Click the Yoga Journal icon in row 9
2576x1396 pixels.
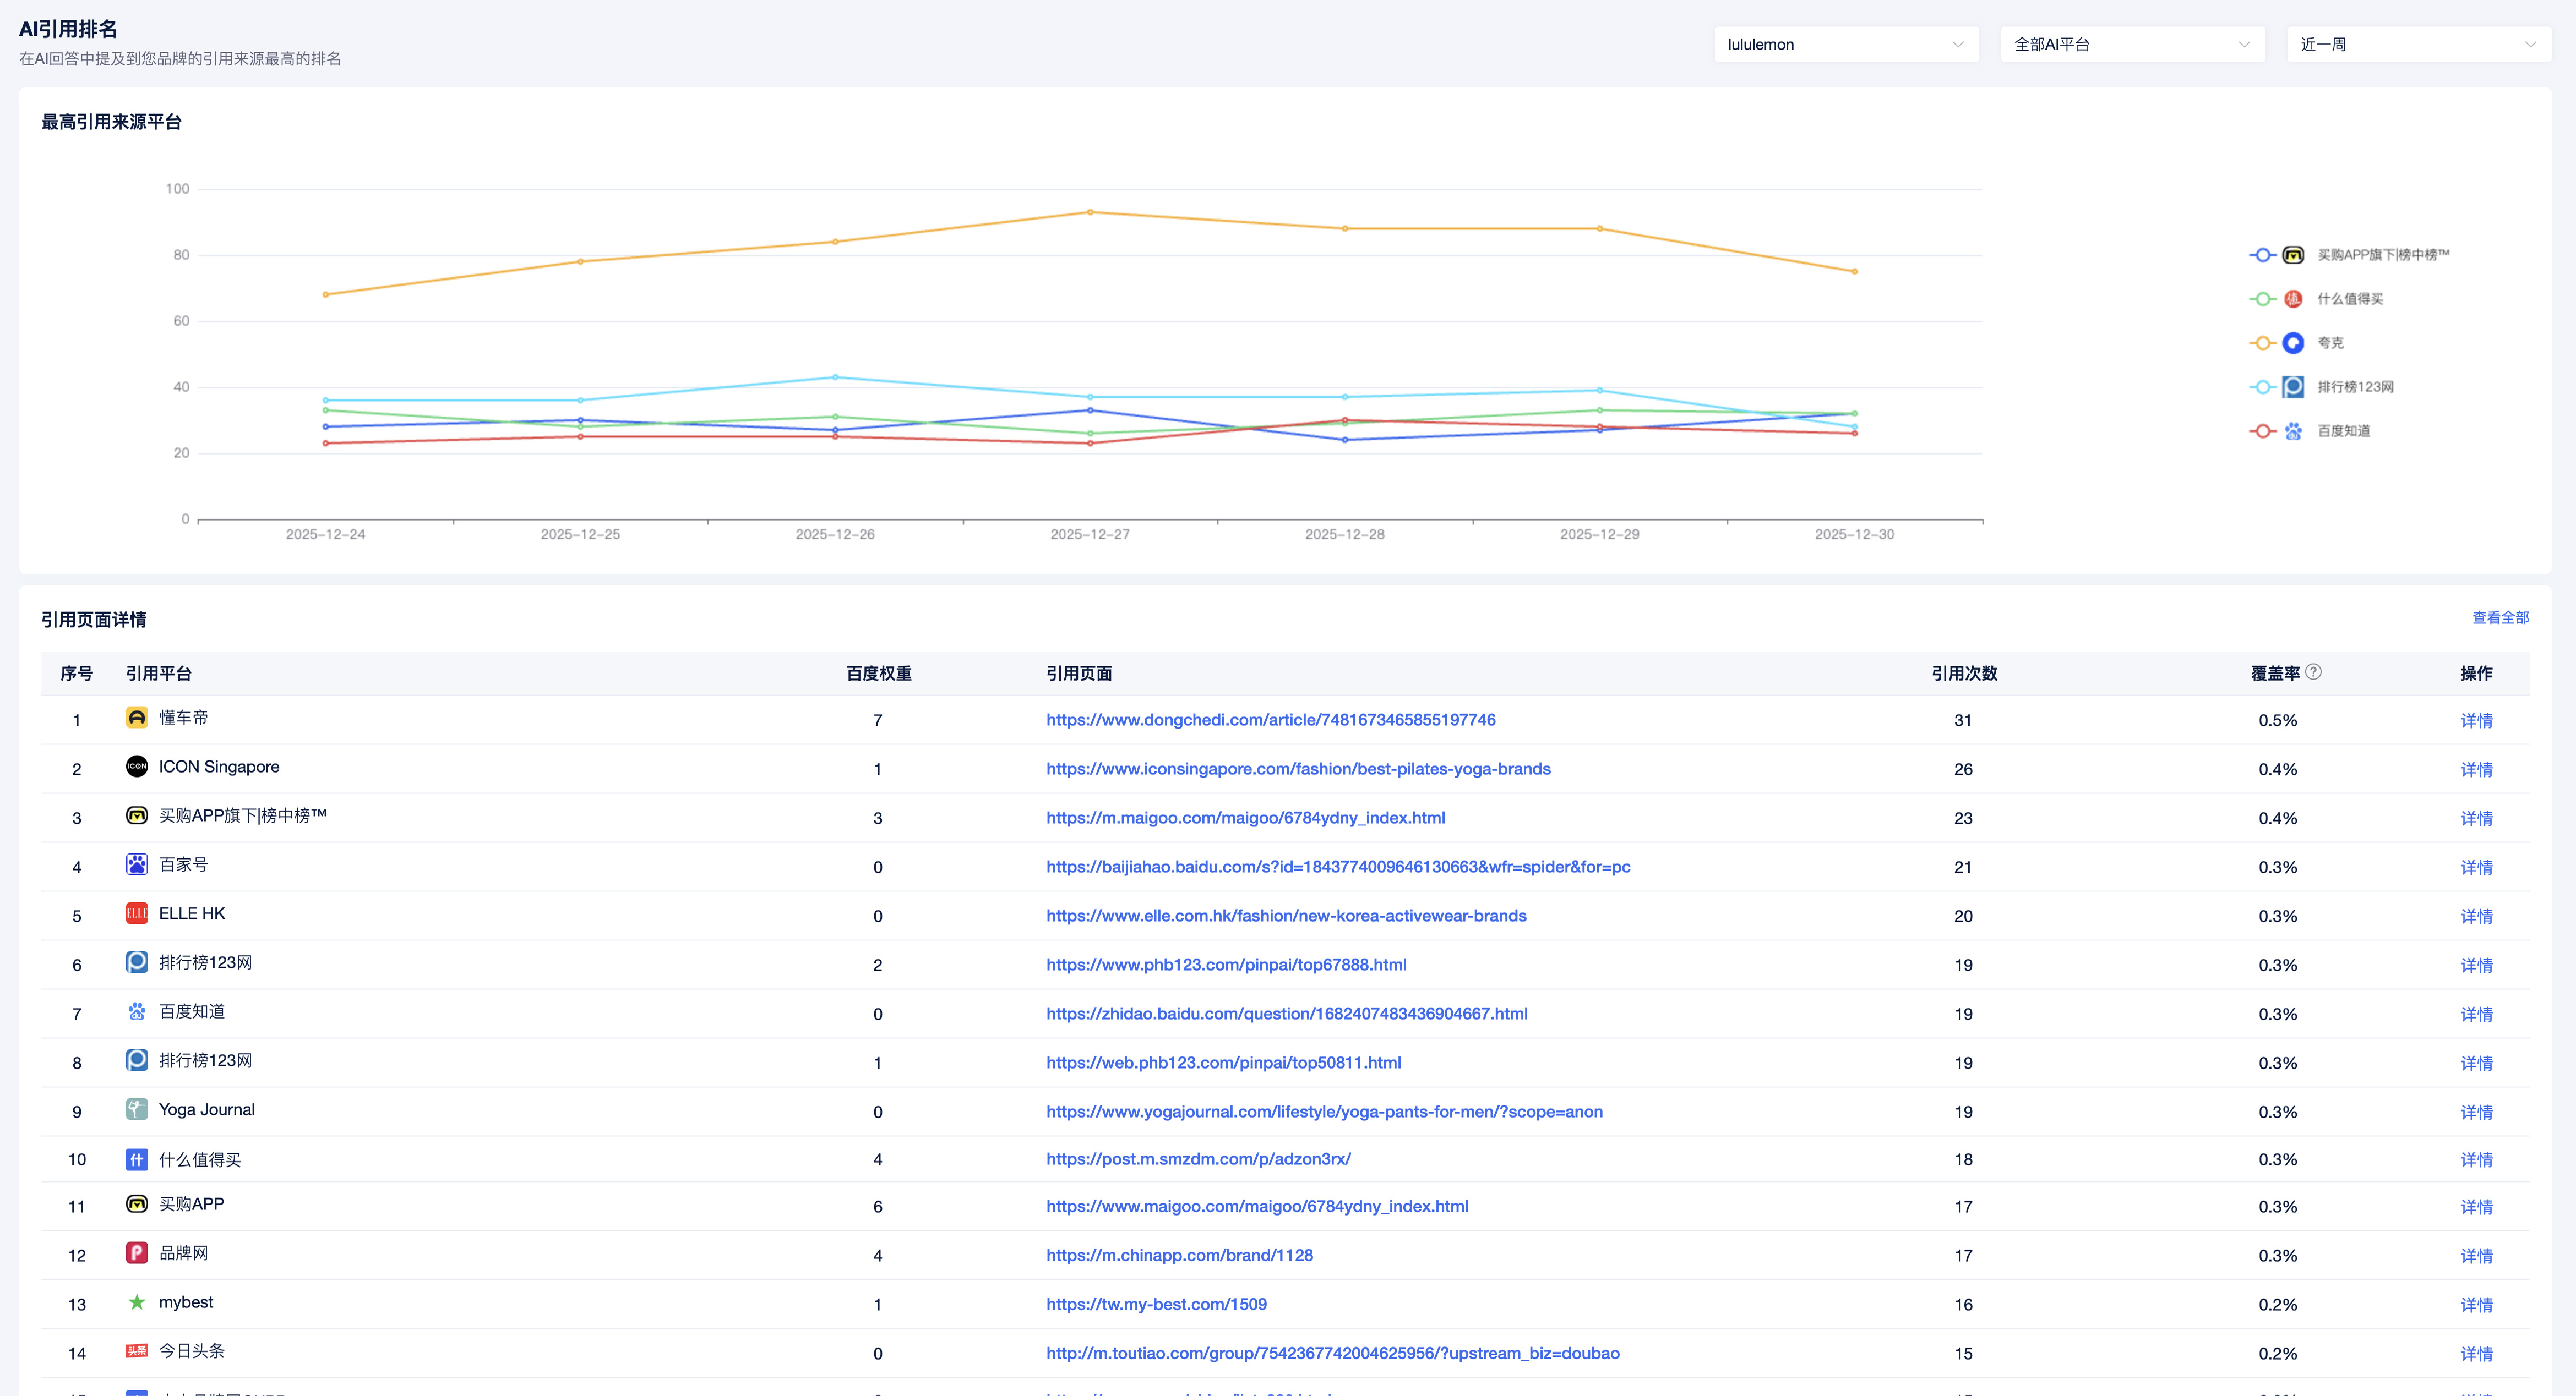[137, 1109]
